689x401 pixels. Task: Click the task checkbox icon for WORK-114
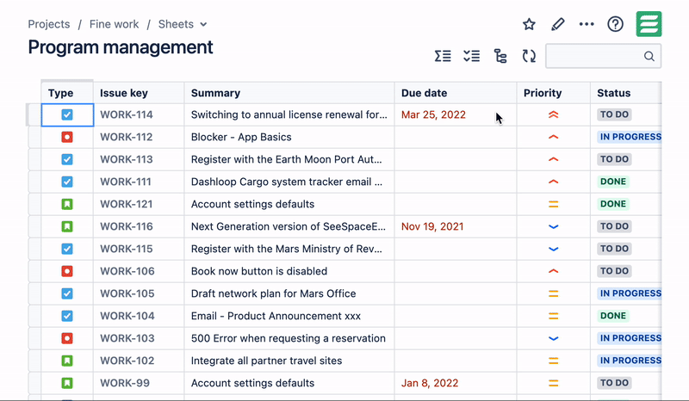(67, 115)
